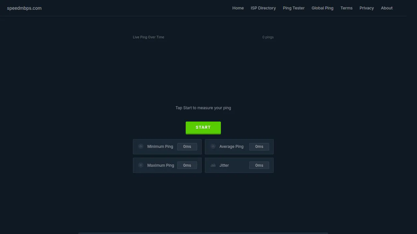Screen dimensions: 417x234
Task: Click the Minimum Ping target icon
Action: [141, 146]
